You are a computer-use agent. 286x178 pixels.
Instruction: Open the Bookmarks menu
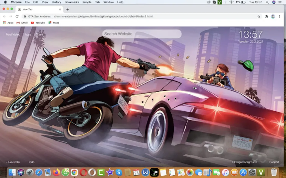[72, 2]
